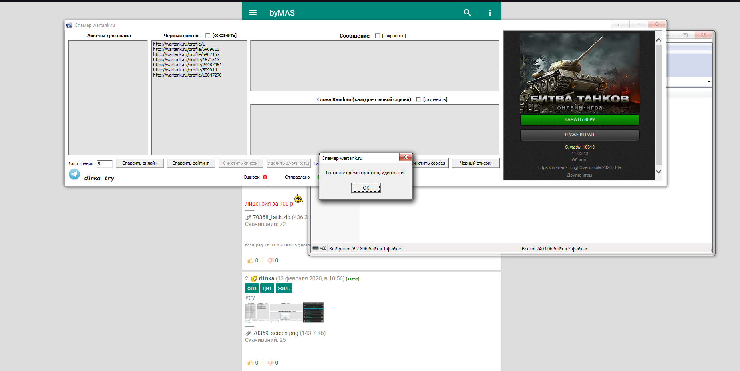Select blacklist entry http://wartank.ru/profile/6407157
This screenshot has width=740, height=371.
pos(186,54)
